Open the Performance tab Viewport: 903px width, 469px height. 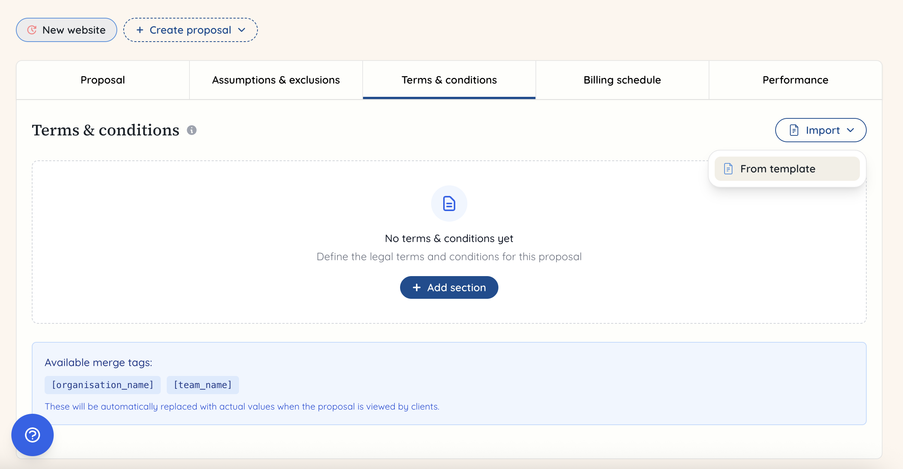pyautogui.click(x=795, y=80)
